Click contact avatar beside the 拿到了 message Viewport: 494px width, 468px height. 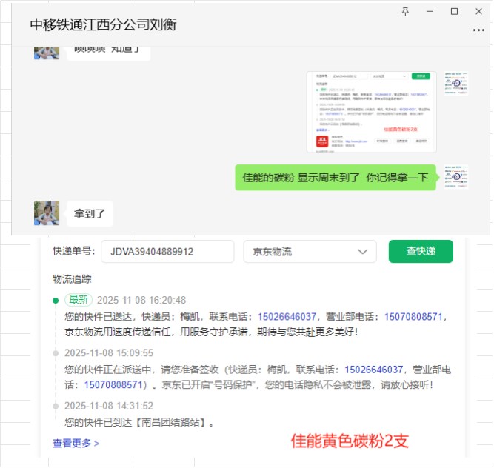coord(47,213)
